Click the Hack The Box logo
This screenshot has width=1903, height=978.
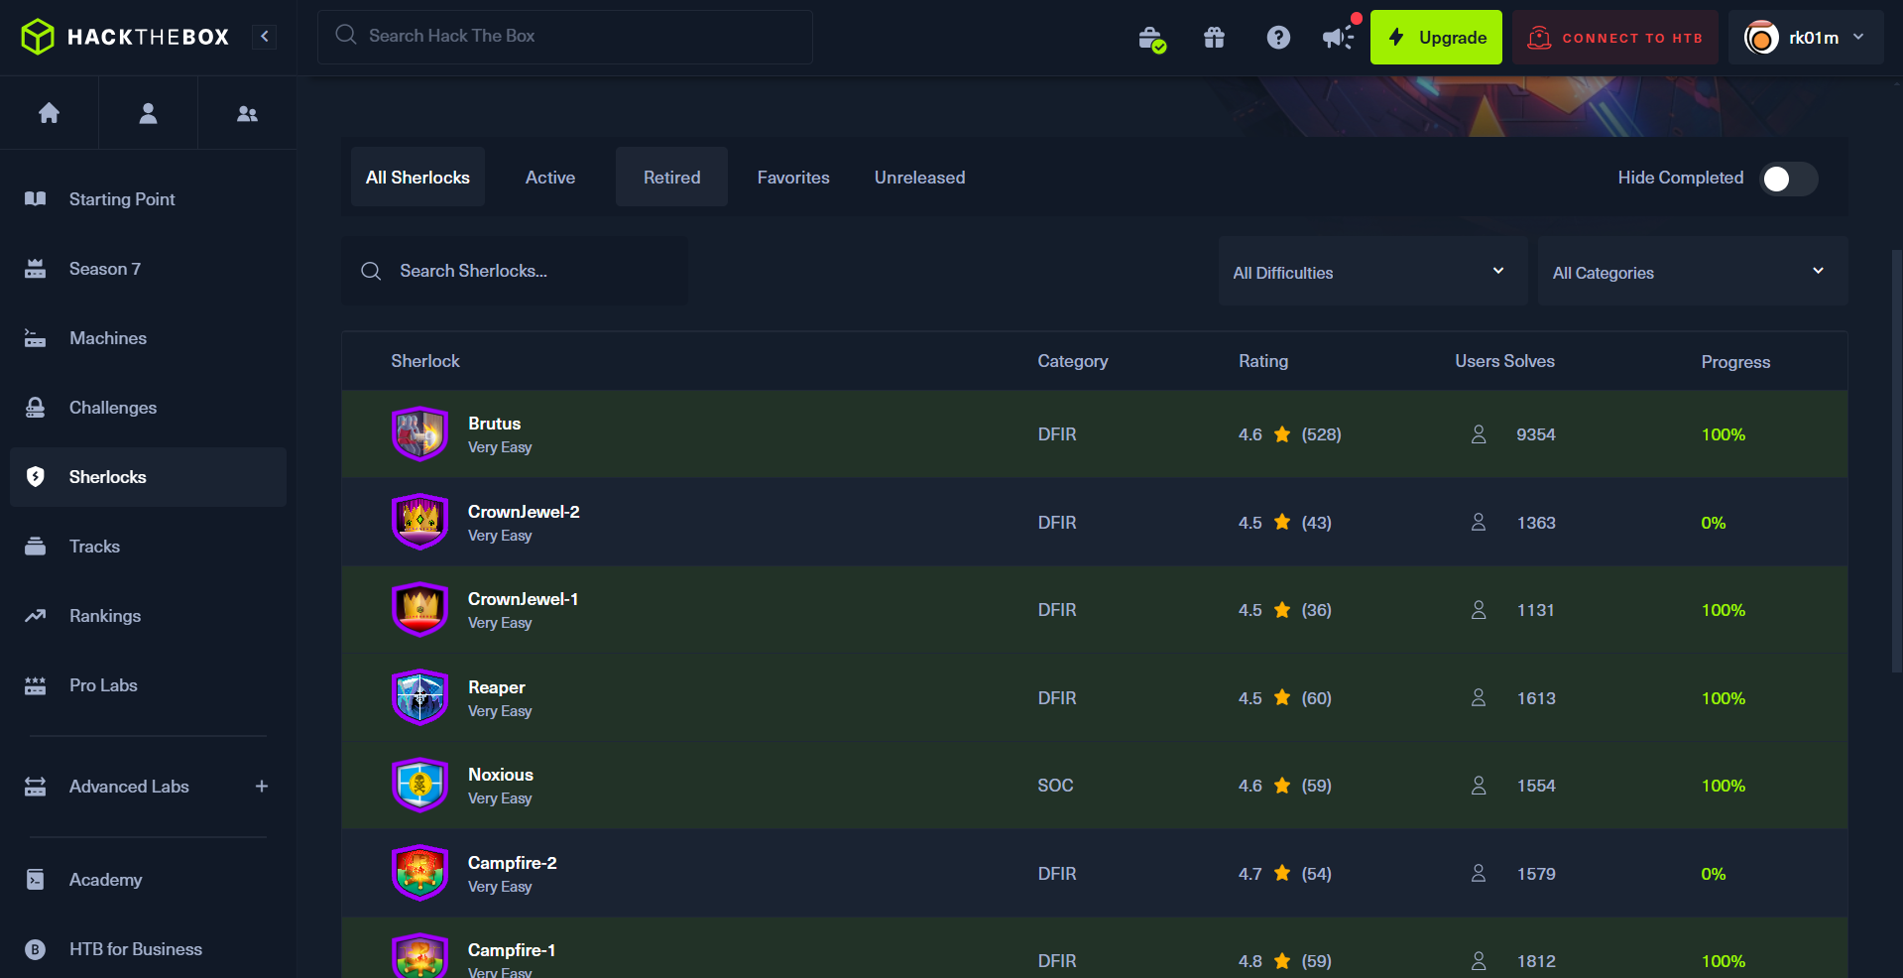click(125, 37)
